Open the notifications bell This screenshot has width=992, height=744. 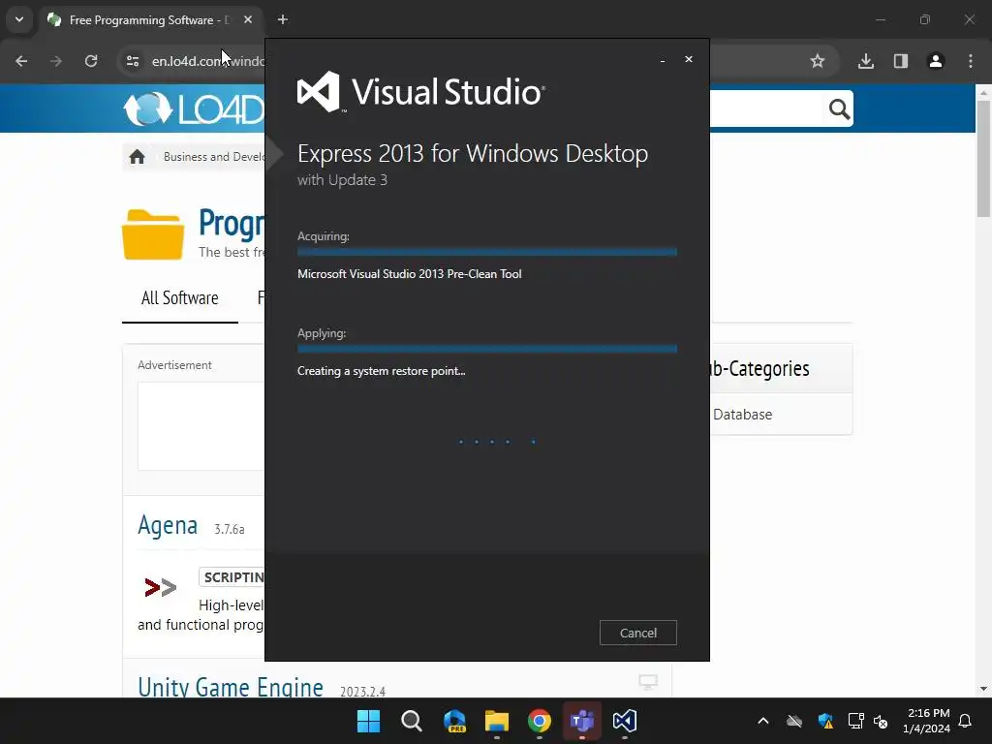click(966, 721)
